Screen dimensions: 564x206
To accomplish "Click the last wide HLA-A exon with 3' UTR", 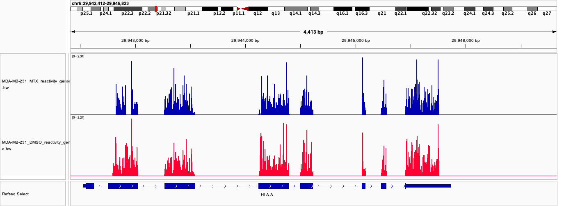I will pos(428,186).
